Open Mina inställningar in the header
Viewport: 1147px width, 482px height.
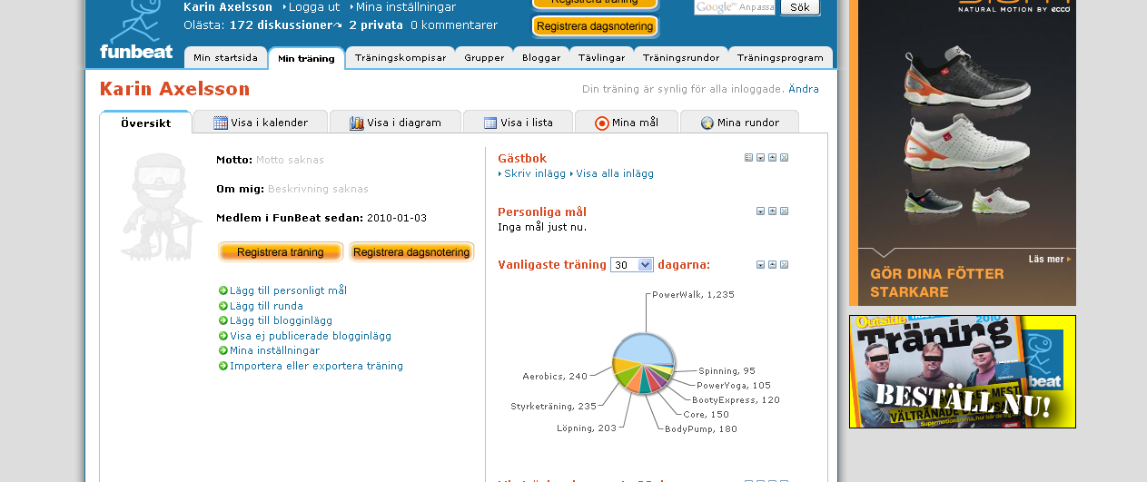pyautogui.click(x=406, y=7)
